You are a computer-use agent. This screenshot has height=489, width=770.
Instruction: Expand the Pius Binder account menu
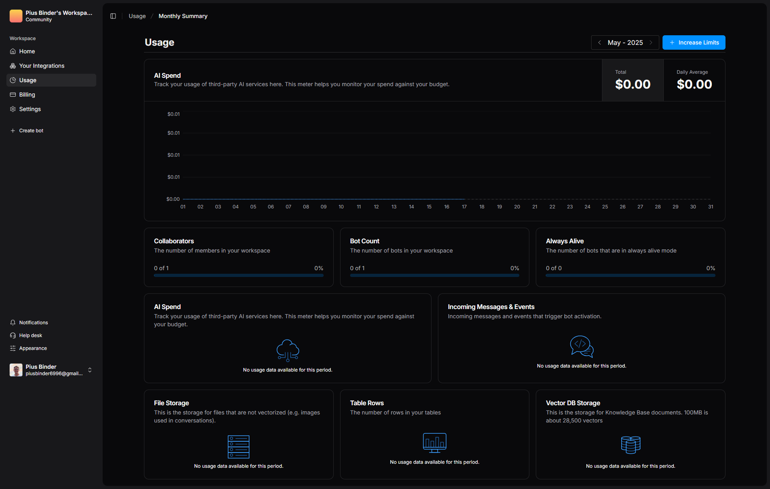pyautogui.click(x=90, y=370)
